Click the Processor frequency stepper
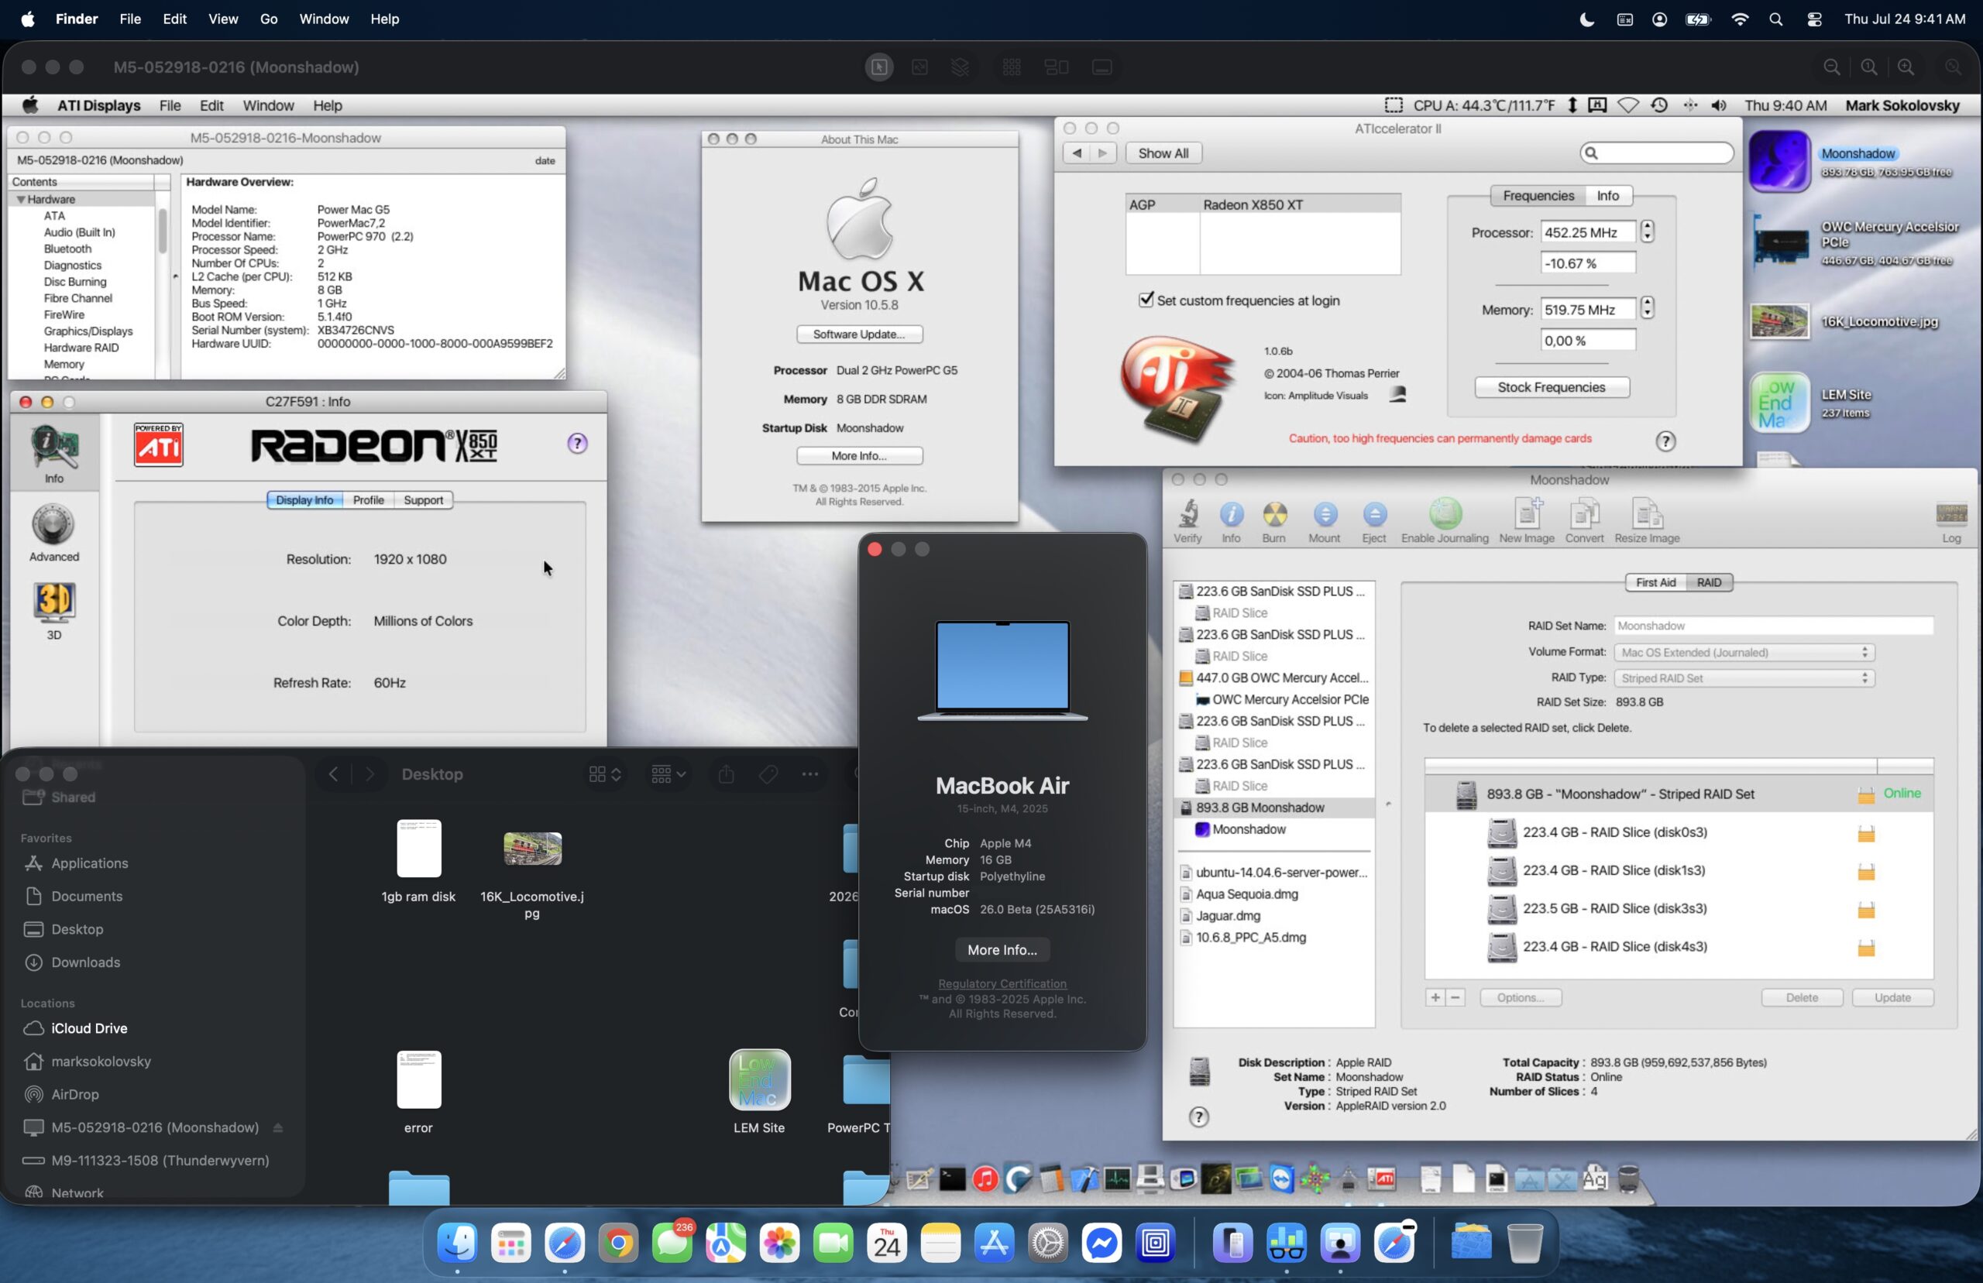The height and width of the screenshot is (1283, 1983). [x=1646, y=232]
